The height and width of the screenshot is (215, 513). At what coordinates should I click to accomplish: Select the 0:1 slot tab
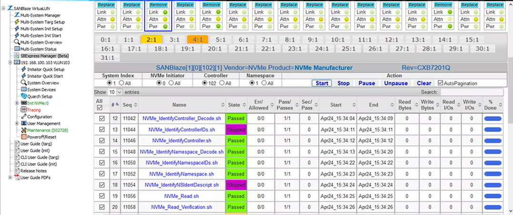tap(106, 40)
